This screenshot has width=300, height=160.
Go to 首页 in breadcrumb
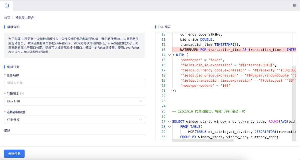click(7, 18)
